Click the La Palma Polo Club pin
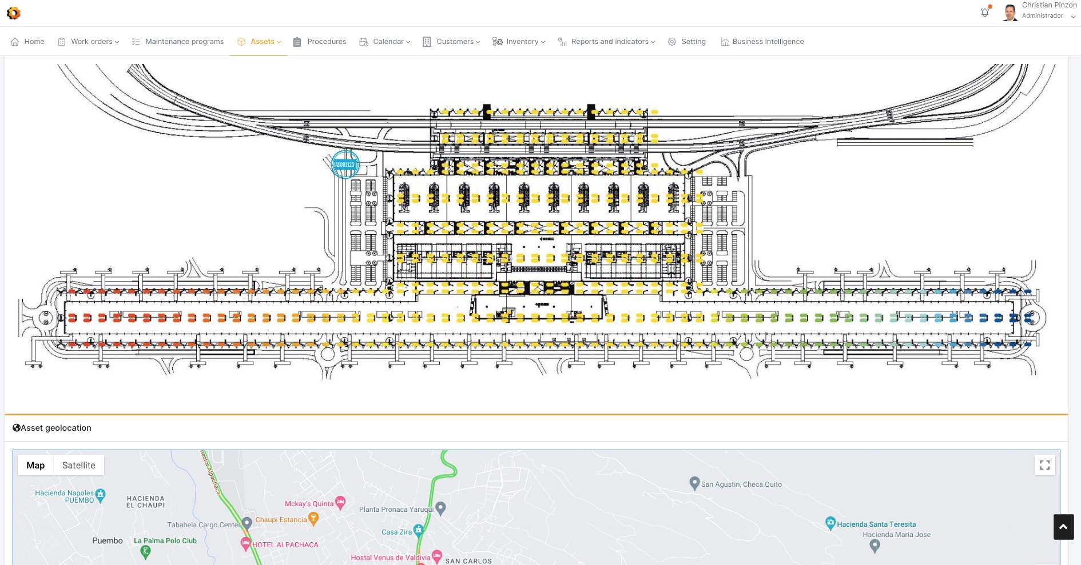Viewport: 1081px width, 565px height. (145, 552)
